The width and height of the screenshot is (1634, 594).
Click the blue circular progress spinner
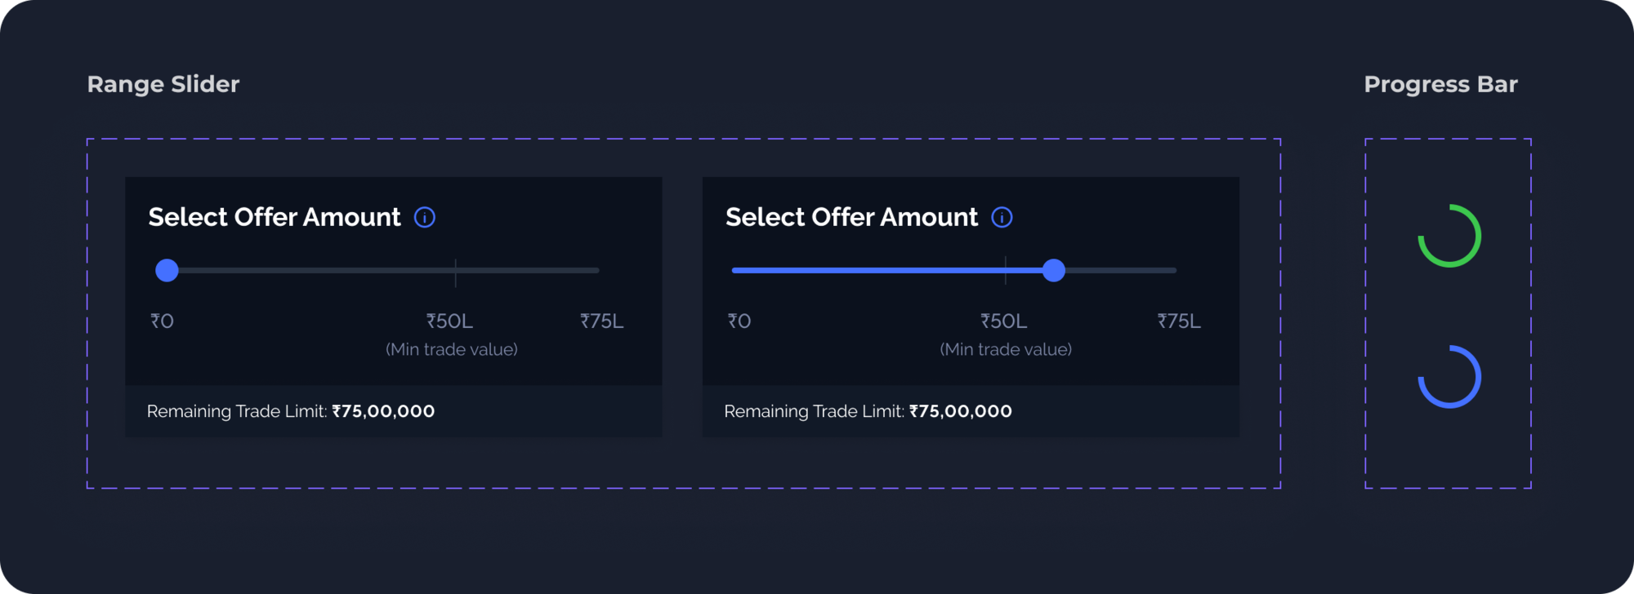[x=1449, y=377]
